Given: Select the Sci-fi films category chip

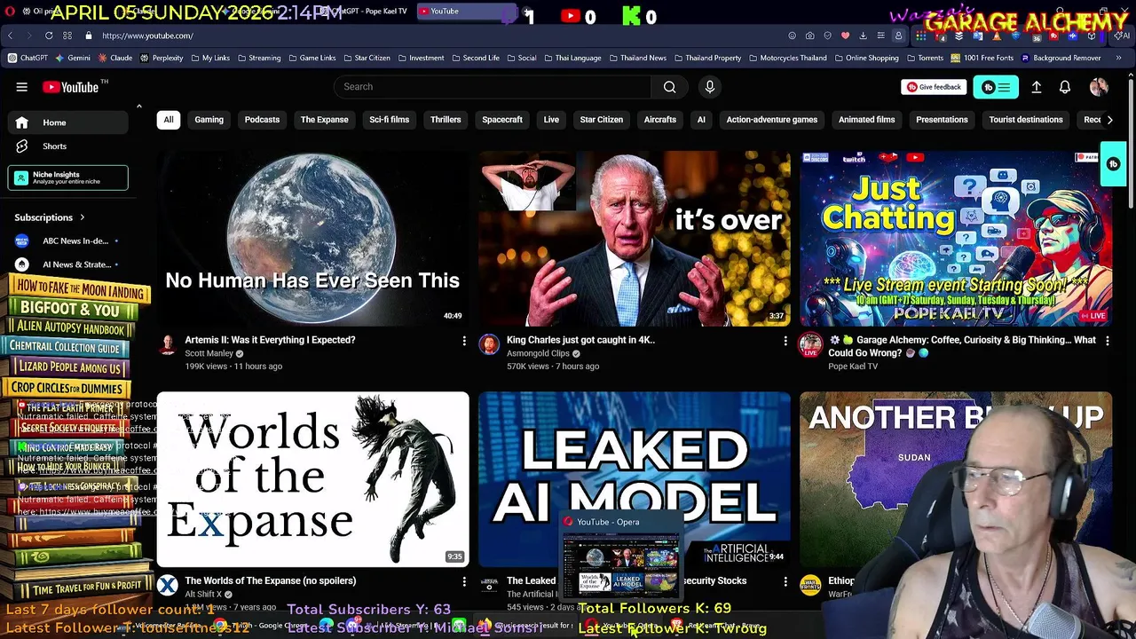Looking at the screenshot, I should 390,120.
